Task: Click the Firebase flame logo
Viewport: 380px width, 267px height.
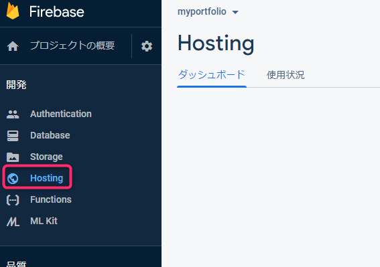Action: pos(13,11)
